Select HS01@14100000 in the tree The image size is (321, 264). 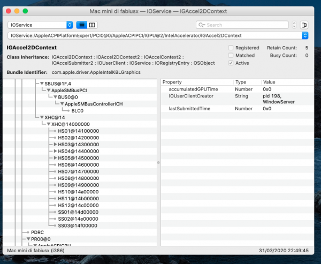(x=79, y=131)
